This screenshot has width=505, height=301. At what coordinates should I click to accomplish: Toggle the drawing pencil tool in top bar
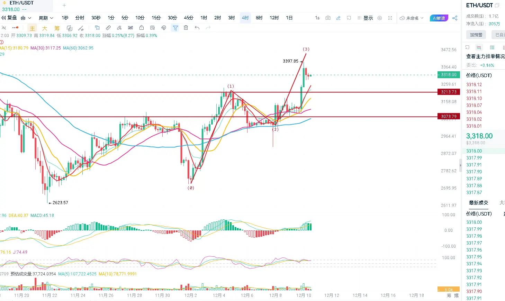339,18
